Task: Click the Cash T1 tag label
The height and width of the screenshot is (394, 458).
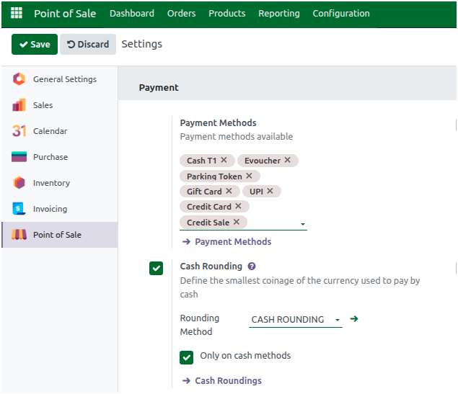Action: tap(201, 161)
